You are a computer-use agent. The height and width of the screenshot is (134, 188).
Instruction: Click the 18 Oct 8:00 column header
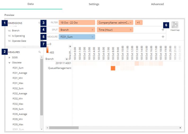coord(113,53)
